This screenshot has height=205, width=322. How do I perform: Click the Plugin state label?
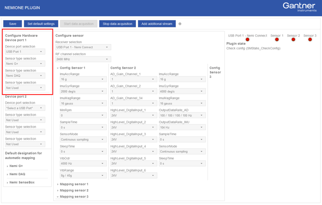coord(236,44)
